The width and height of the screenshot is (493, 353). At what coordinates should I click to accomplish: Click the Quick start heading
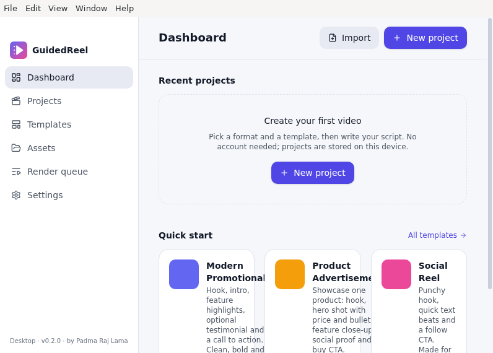coord(186,235)
